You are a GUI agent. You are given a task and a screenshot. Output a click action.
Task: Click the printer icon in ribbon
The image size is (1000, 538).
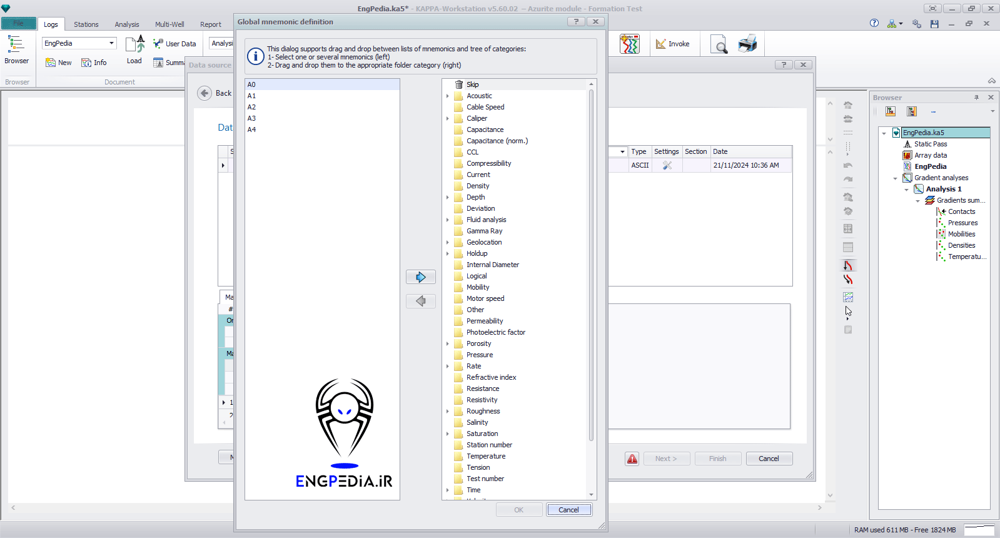pos(747,44)
